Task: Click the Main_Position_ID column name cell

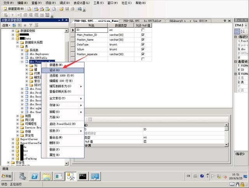Action: click(x=92, y=35)
